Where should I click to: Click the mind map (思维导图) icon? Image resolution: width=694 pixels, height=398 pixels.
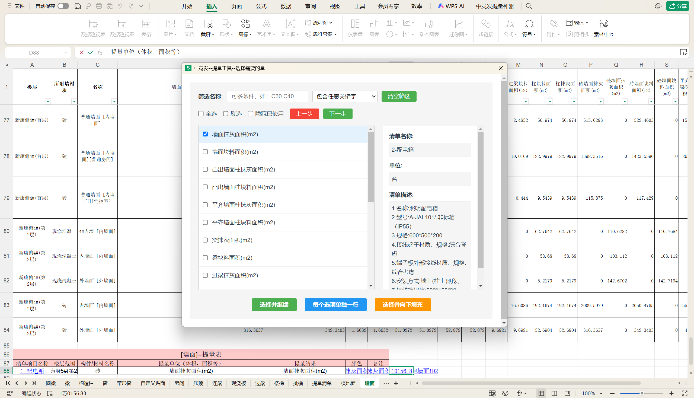click(x=308, y=34)
